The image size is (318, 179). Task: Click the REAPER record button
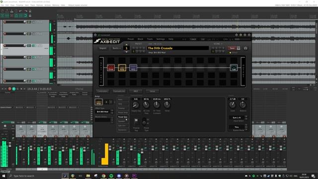(x=9, y=89)
